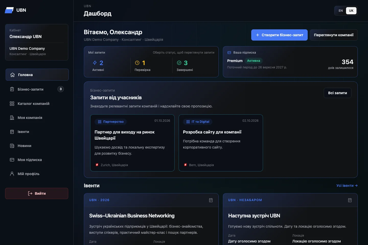368x245 pixels.
Task: Click the newspaper icon next to Новини
Action: (12, 146)
